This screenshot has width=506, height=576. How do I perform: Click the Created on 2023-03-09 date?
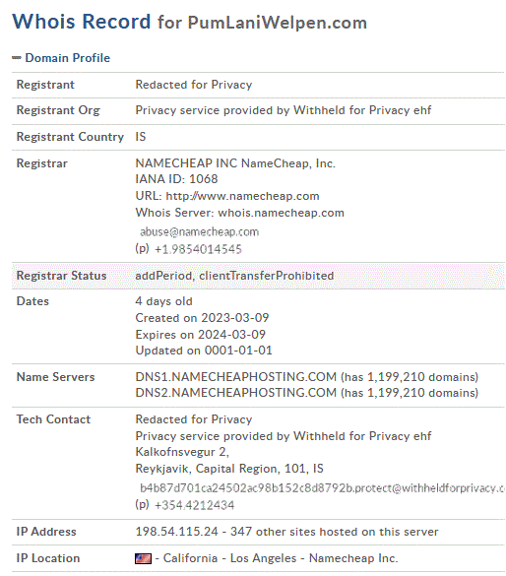coord(202,318)
